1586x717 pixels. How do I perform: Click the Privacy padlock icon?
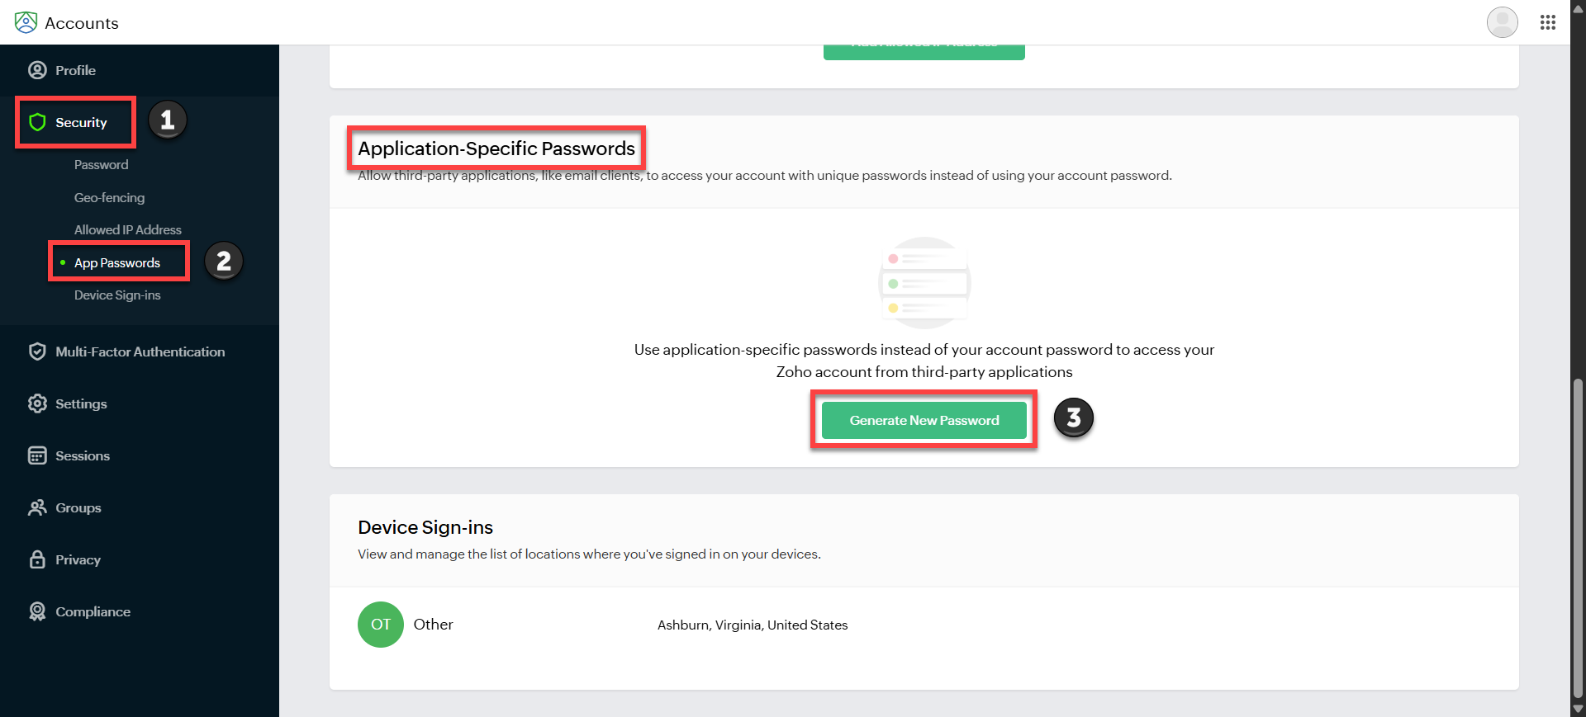[37, 559]
